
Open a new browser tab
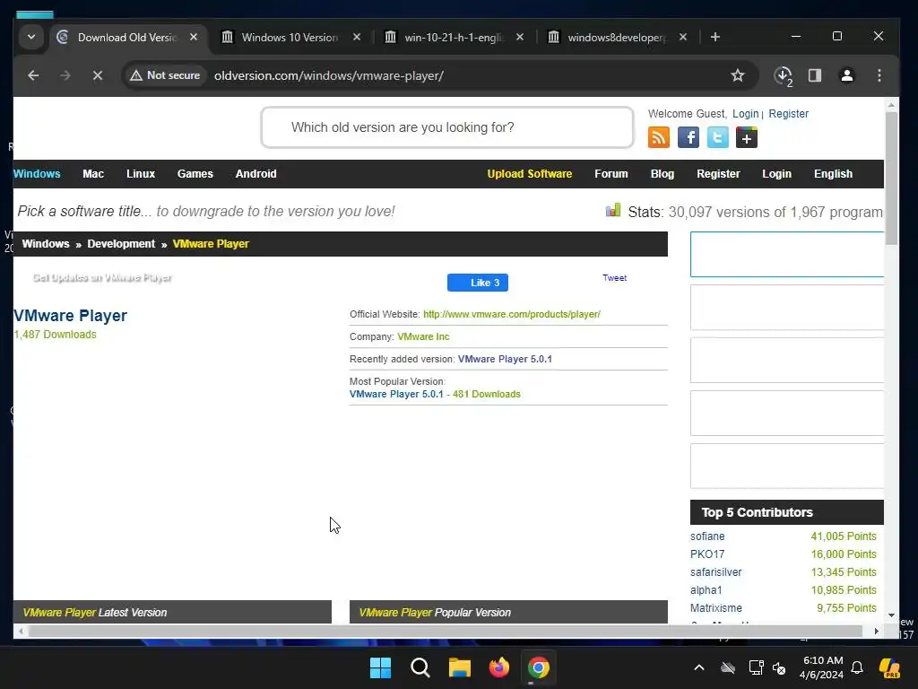point(714,37)
